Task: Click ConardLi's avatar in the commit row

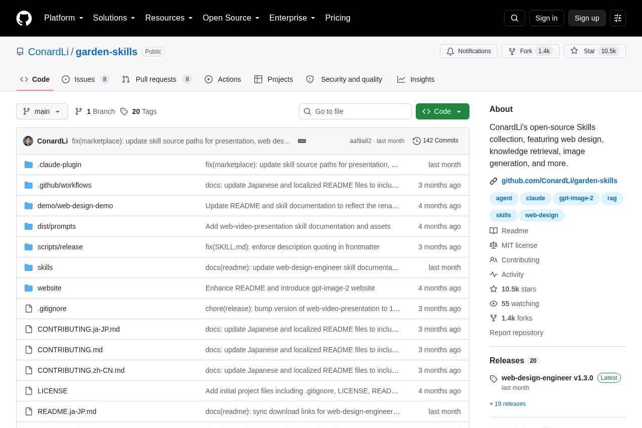Action: [x=28, y=141]
